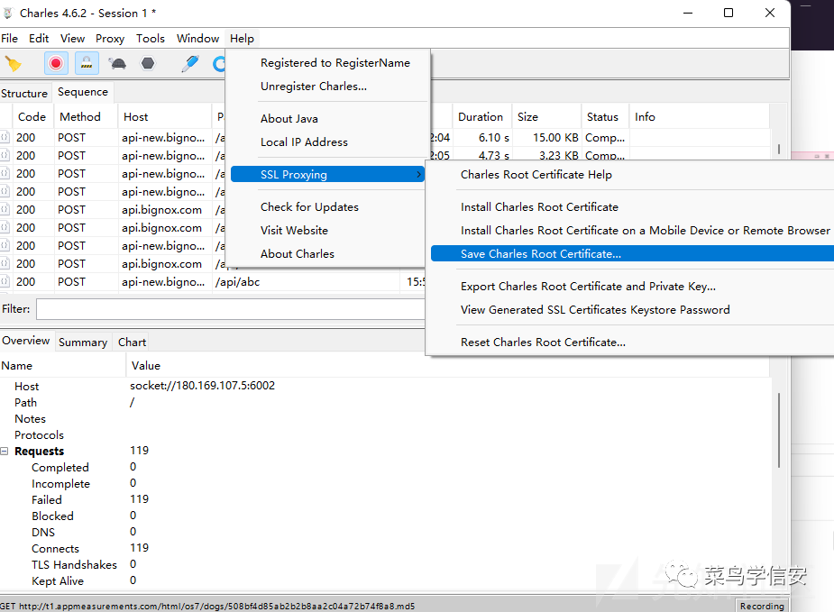Toggle SSL proxying padlock icon
Viewport: 834px width, 612px height.
click(x=87, y=64)
